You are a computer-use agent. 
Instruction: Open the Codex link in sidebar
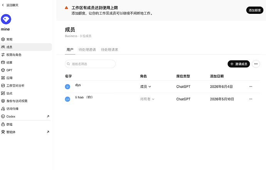pos(26,116)
